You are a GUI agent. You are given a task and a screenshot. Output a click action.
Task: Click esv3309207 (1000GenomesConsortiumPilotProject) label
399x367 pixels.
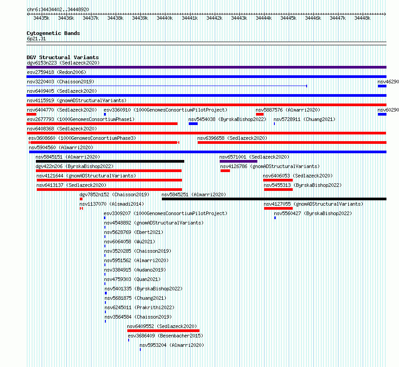(165, 213)
